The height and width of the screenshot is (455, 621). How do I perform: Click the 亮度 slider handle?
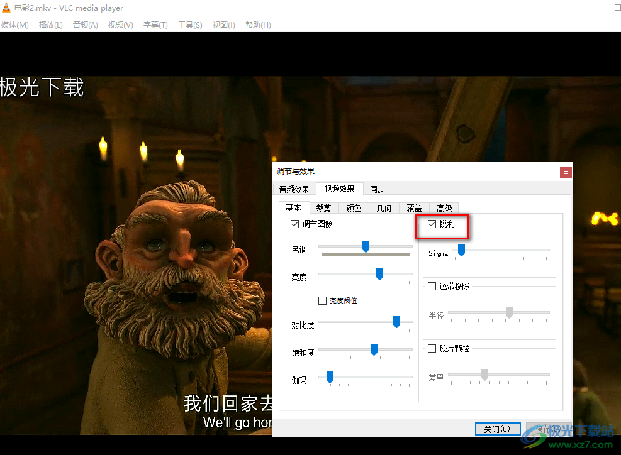click(x=380, y=274)
